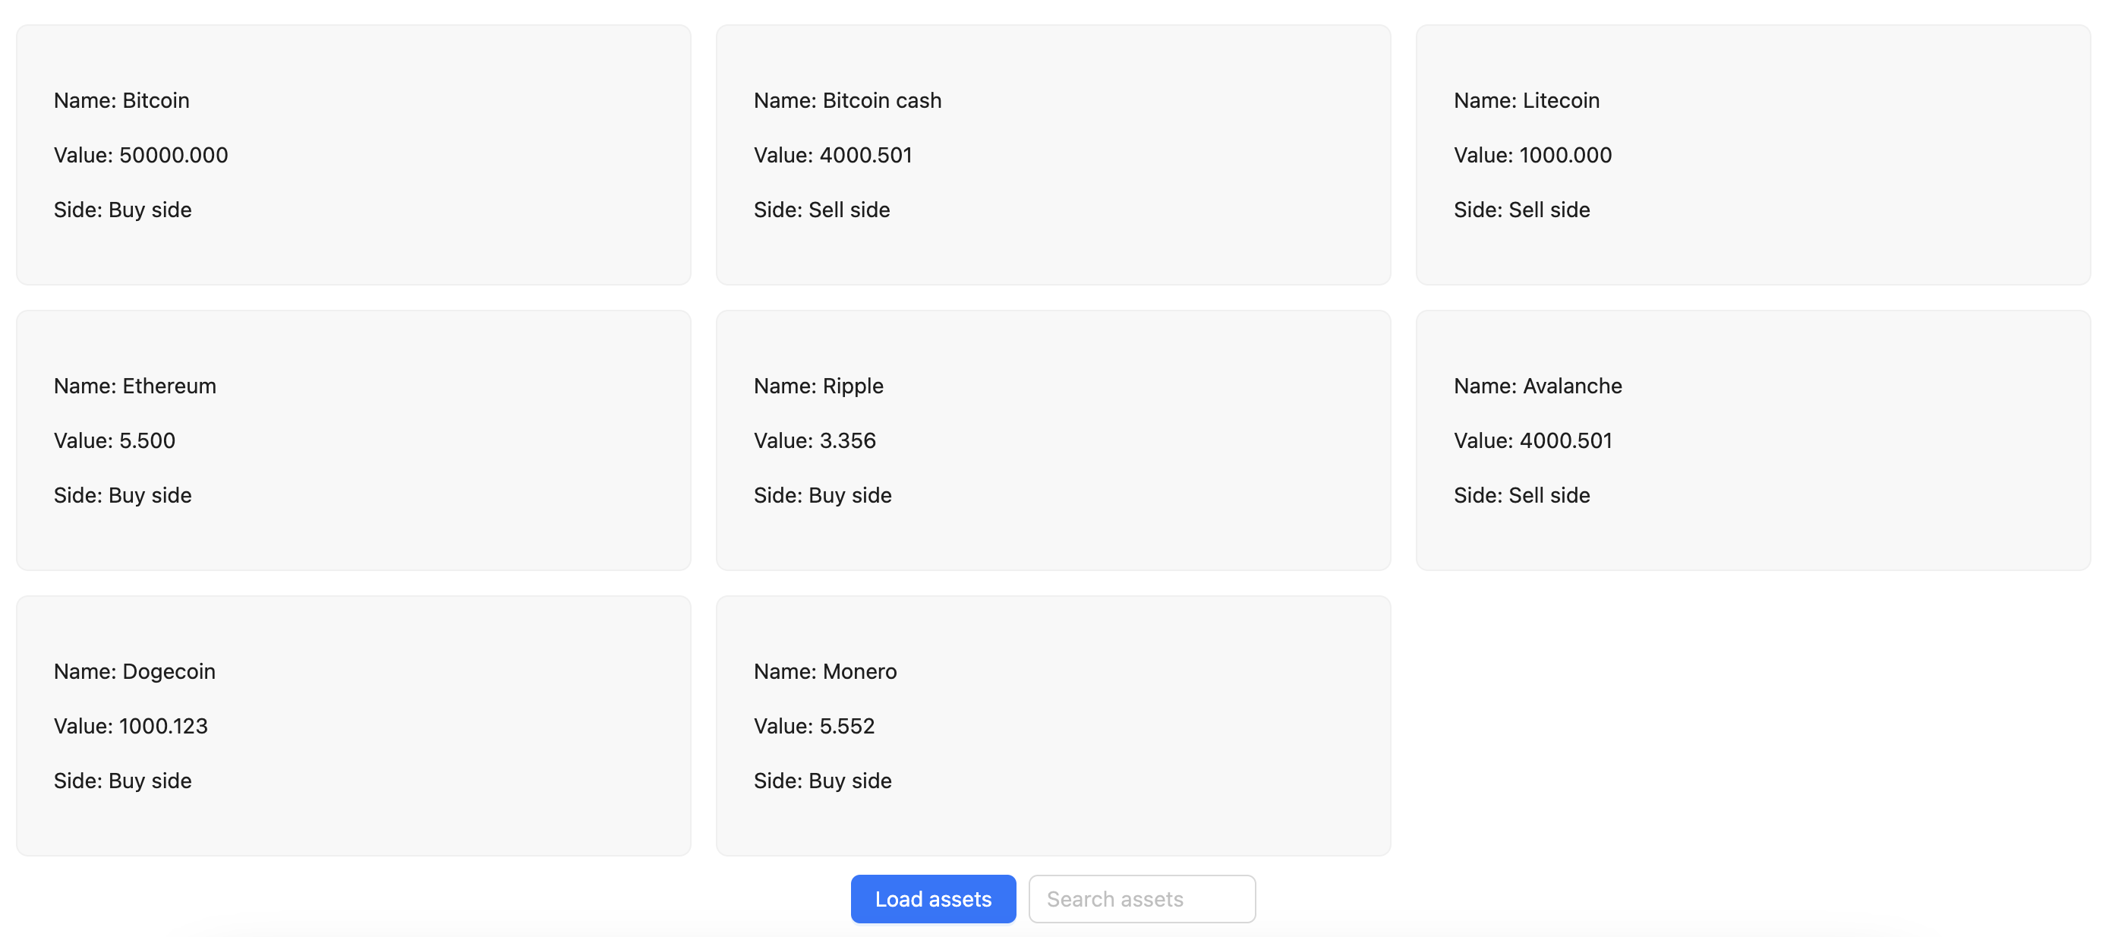Click the Name: Dogecoin label

(134, 671)
